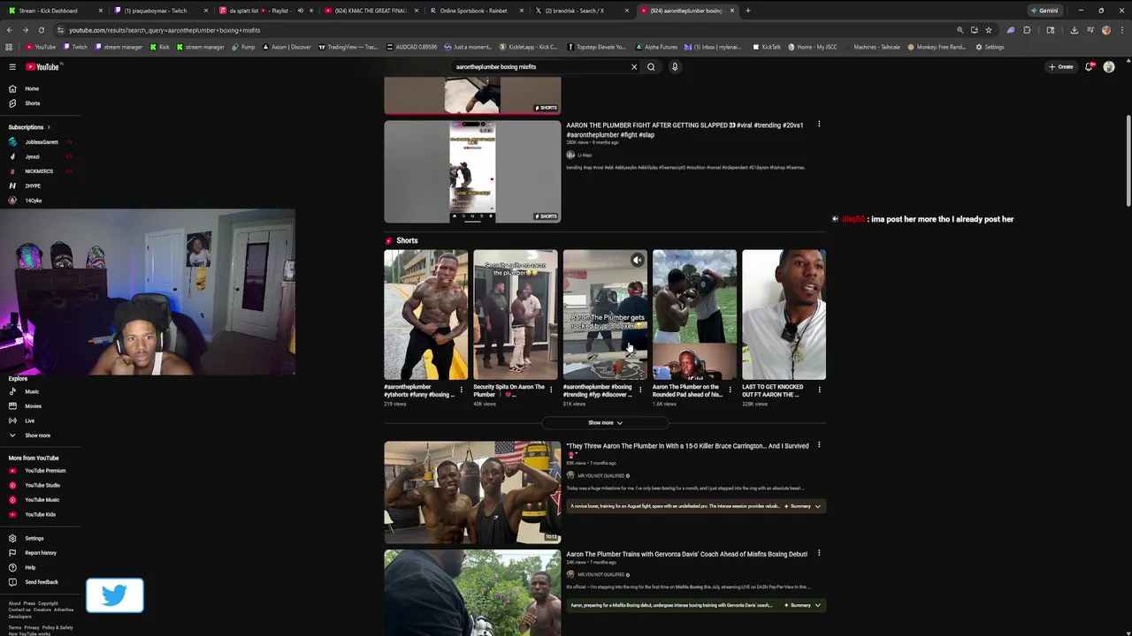Screen dimensions: 1132x636
Task: Click the Twitter bird overlay icon
Action: 115,596
